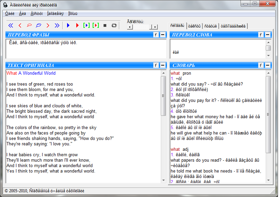Start playback with the red play triangle
The height and width of the screenshot is (197, 279).
pos(77,25)
